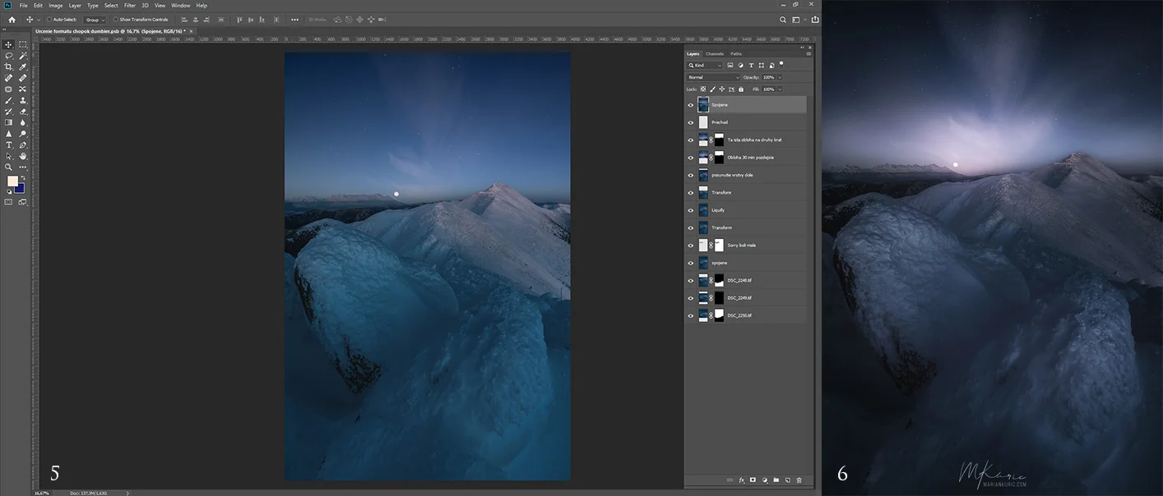Hide the Prechod layer
Viewport: 1163px width, 496px height.
[x=691, y=122]
